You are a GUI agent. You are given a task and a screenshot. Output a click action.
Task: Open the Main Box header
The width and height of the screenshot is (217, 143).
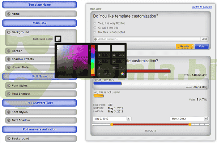(39, 23)
